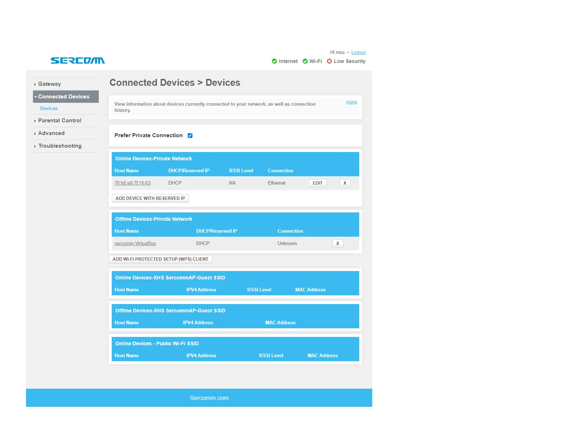
Task: Open the Devices submenu item
Action: click(x=49, y=108)
